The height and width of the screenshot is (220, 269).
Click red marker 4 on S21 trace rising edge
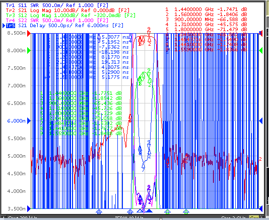tap(130, 118)
